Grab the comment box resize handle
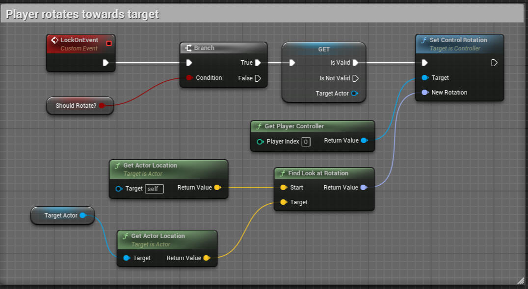The image size is (528, 289). point(520,280)
